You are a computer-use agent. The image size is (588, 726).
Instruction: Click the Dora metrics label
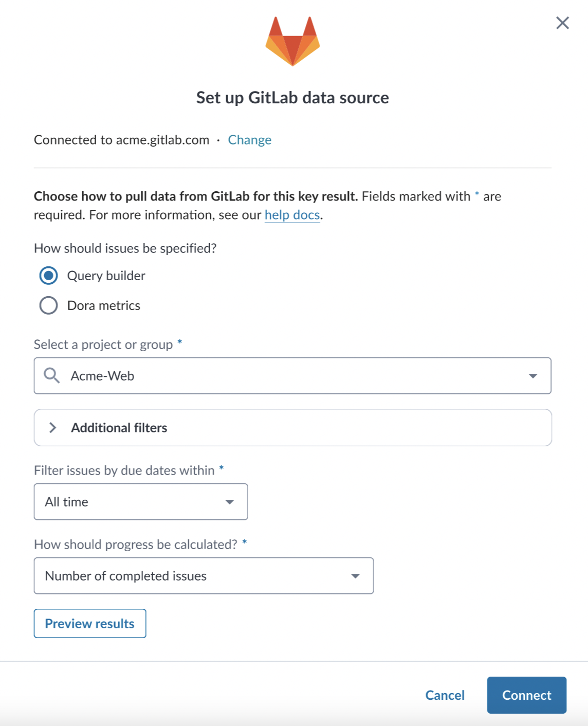pos(104,305)
